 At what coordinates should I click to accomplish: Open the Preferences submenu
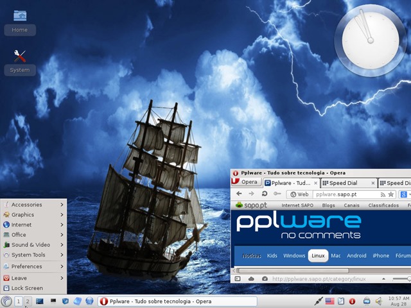click(x=33, y=266)
